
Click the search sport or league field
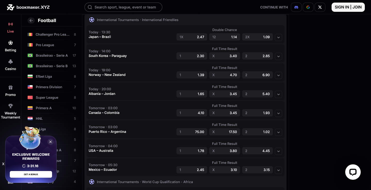123,7
